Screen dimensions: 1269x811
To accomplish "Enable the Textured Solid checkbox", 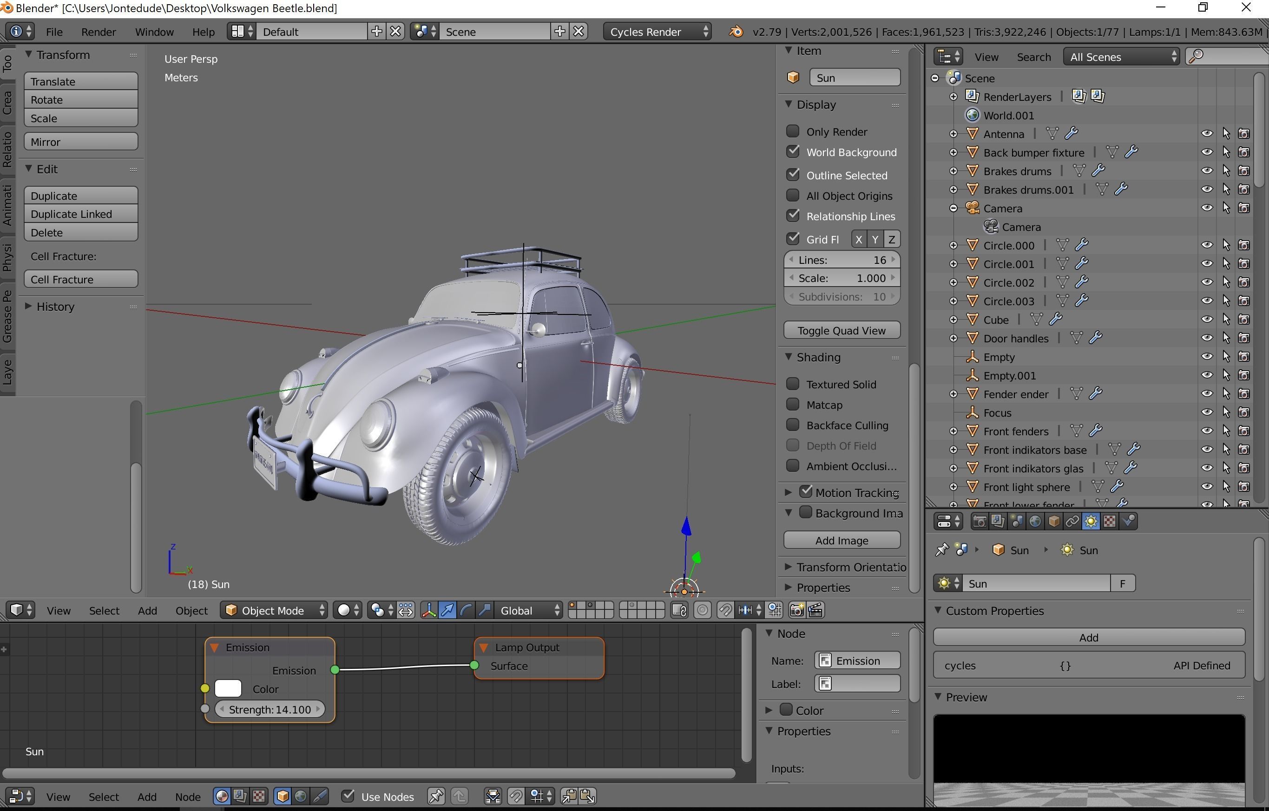I will pyautogui.click(x=793, y=384).
